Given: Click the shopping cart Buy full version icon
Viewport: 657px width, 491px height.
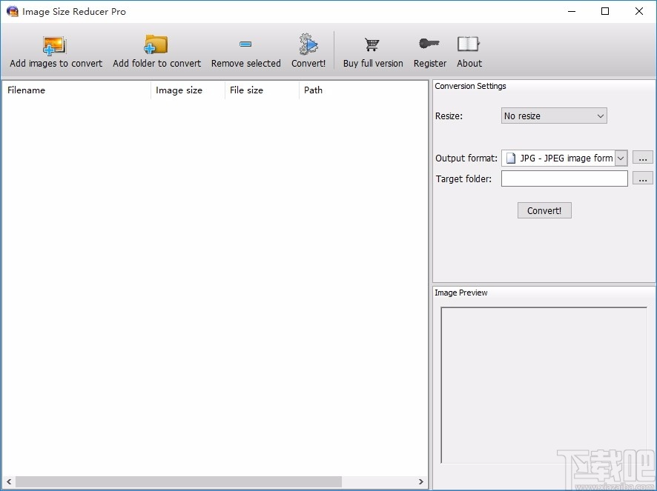Looking at the screenshot, I should (372, 44).
